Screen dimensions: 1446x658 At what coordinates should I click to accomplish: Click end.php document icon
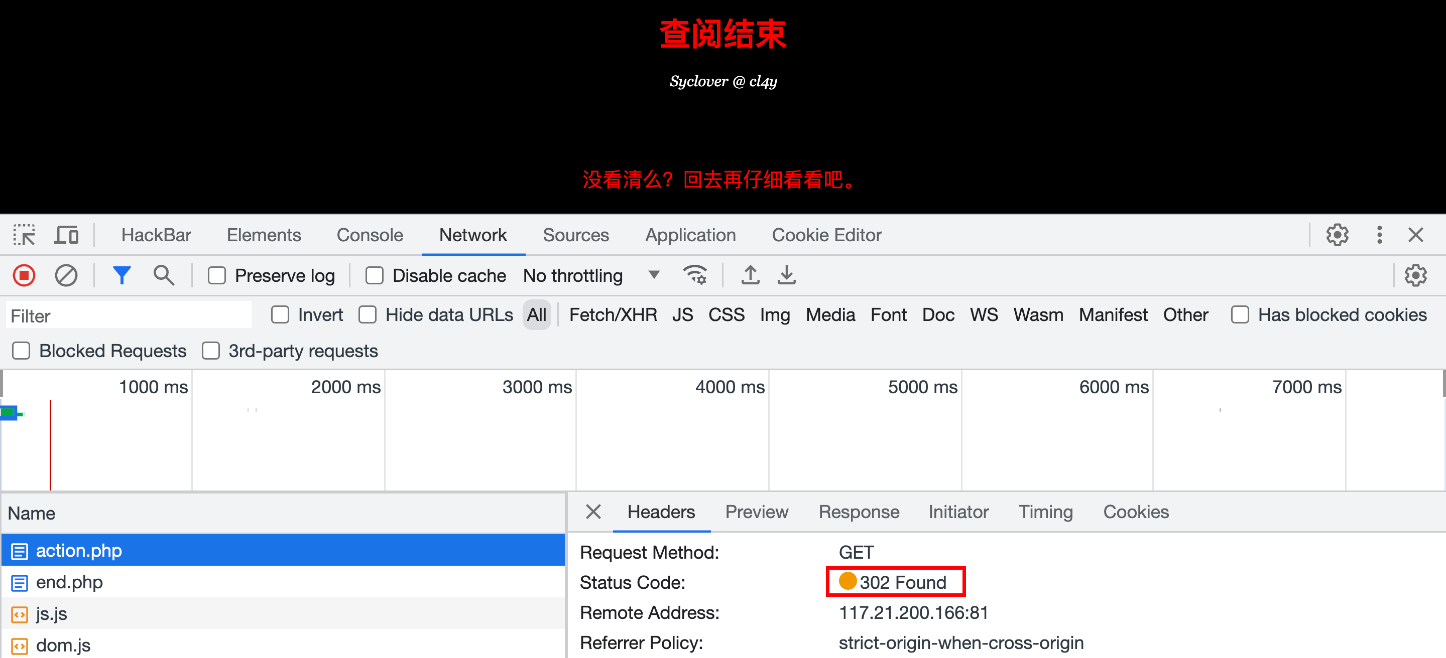click(19, 582)
